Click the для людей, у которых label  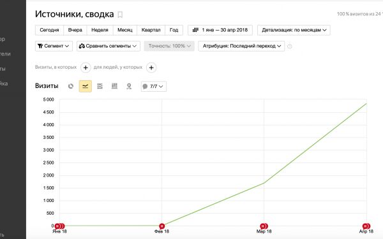coord(118,67)
